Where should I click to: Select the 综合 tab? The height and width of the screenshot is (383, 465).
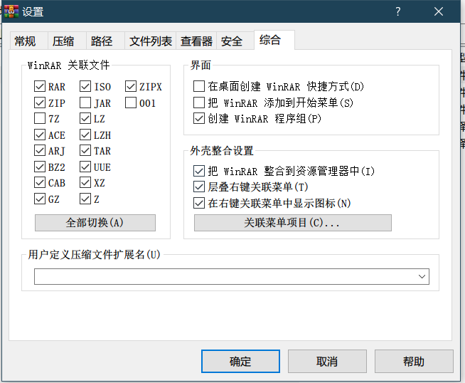point(274,40)
